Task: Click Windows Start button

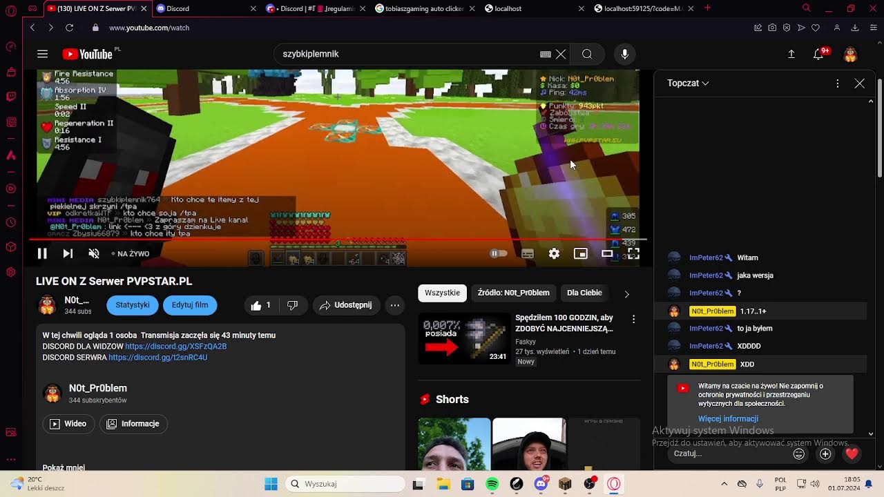Action: click(x=271, y=484)
